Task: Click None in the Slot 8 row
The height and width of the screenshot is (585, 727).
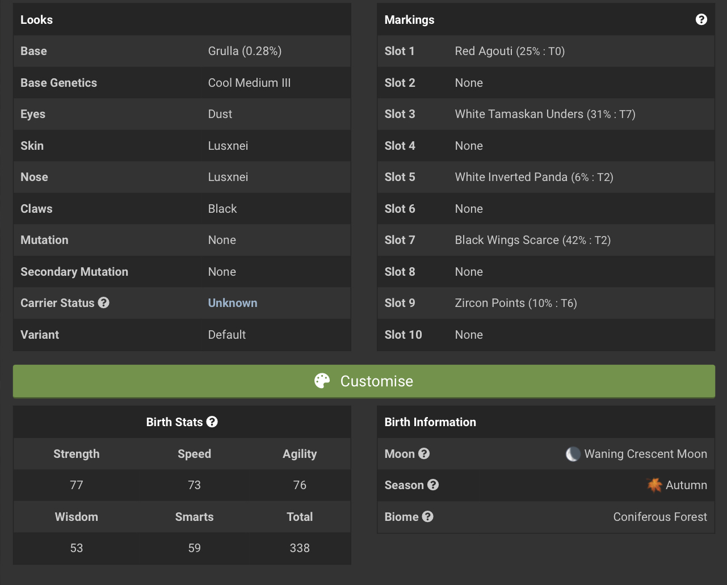Action: 469,272
